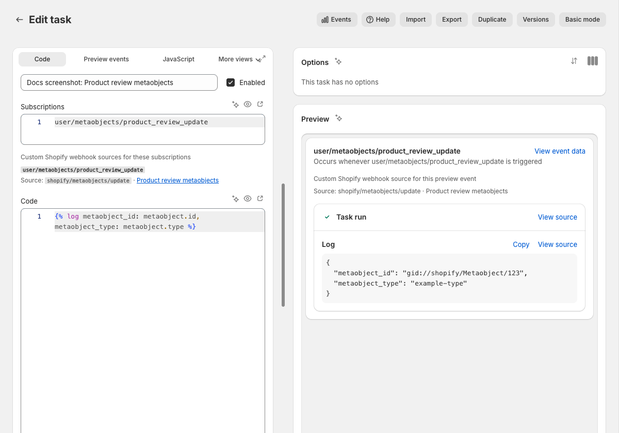Click the 'This task has no options' text
Viewport: 619px width, 433px height.
340,82
